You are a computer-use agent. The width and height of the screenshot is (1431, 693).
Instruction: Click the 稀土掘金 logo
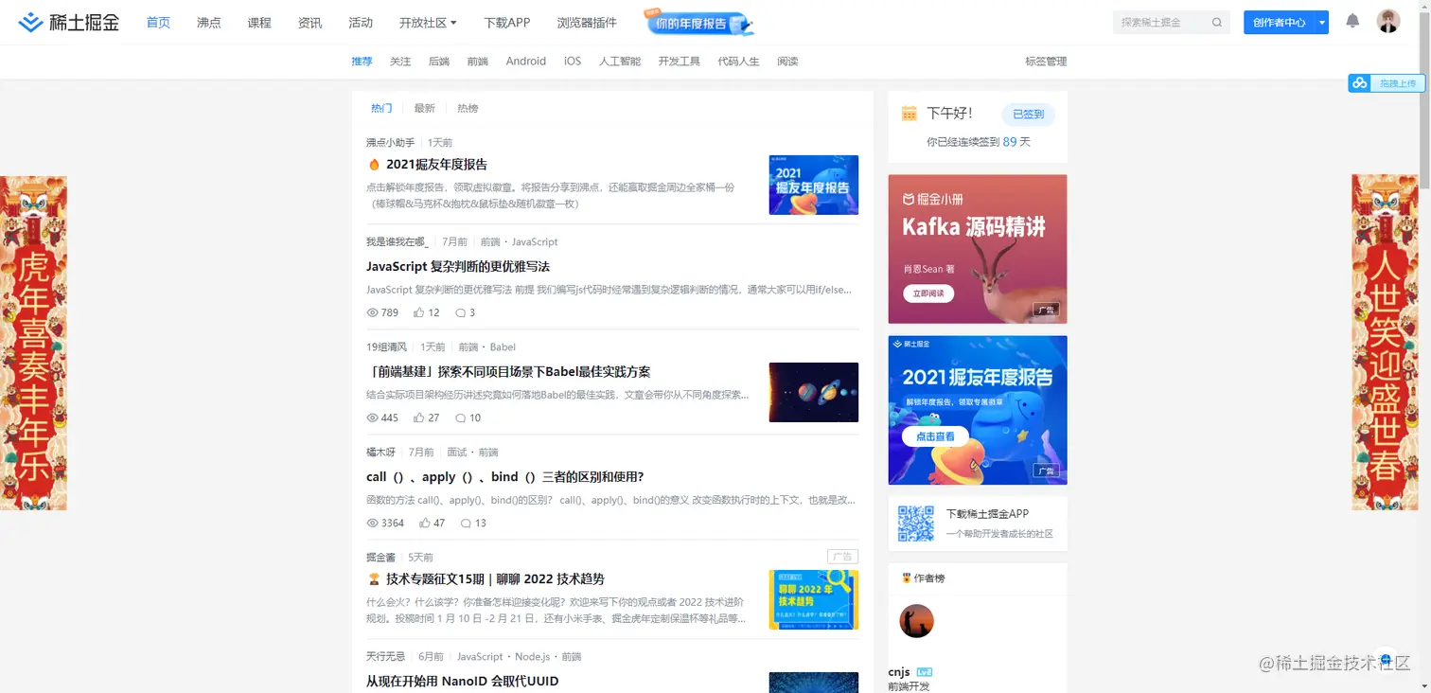(x=69, y=22)
